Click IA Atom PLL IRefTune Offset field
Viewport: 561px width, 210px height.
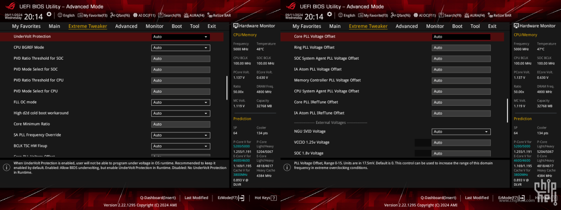461,113
